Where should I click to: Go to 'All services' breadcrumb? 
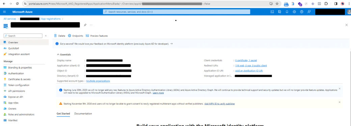coord(10,19)
